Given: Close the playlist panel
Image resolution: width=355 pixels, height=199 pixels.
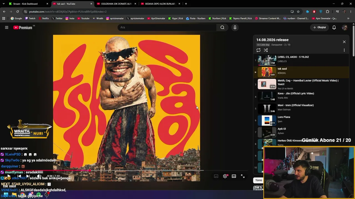Looking at the screenshot, I should click(x=344, y=42).
